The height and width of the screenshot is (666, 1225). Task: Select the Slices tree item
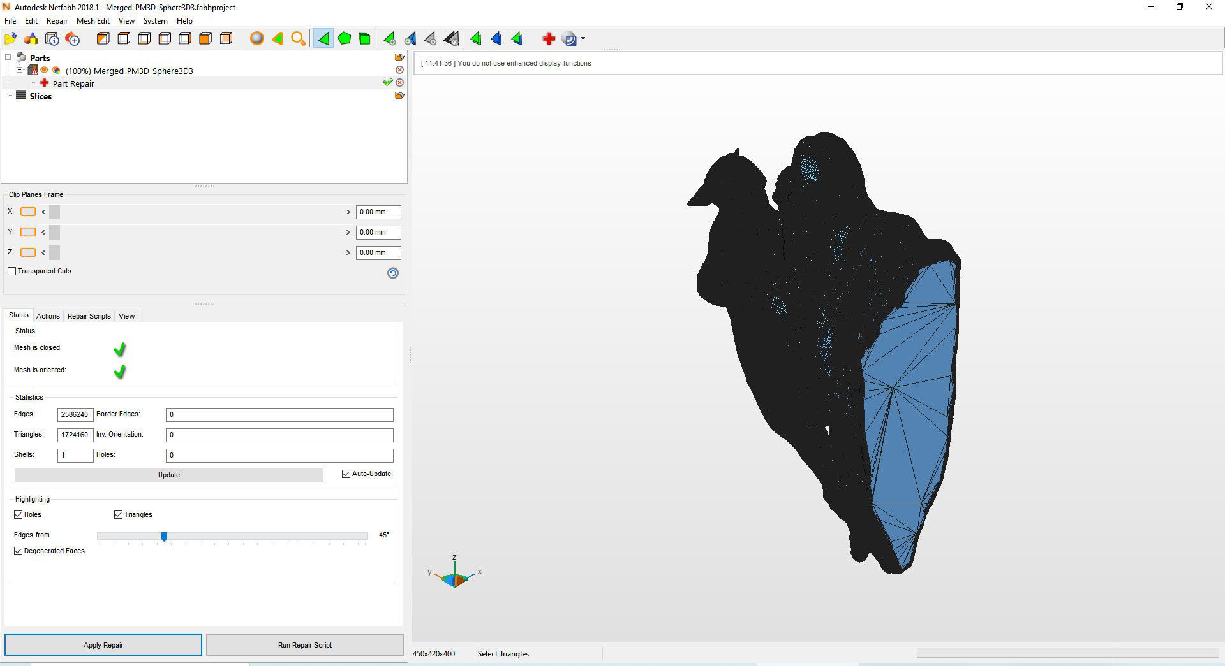[x=40, y=96]
